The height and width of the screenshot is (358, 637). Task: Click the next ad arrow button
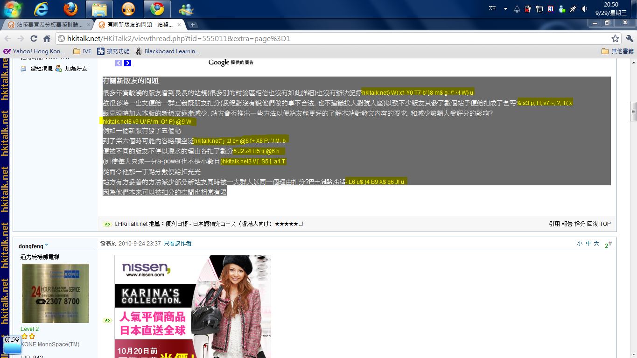(127, 63)
